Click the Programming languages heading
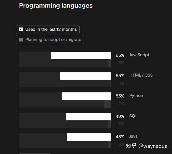 coord(56,6)
